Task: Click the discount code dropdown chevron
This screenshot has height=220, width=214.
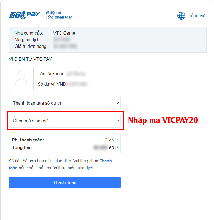Action: tap(118, 121)
